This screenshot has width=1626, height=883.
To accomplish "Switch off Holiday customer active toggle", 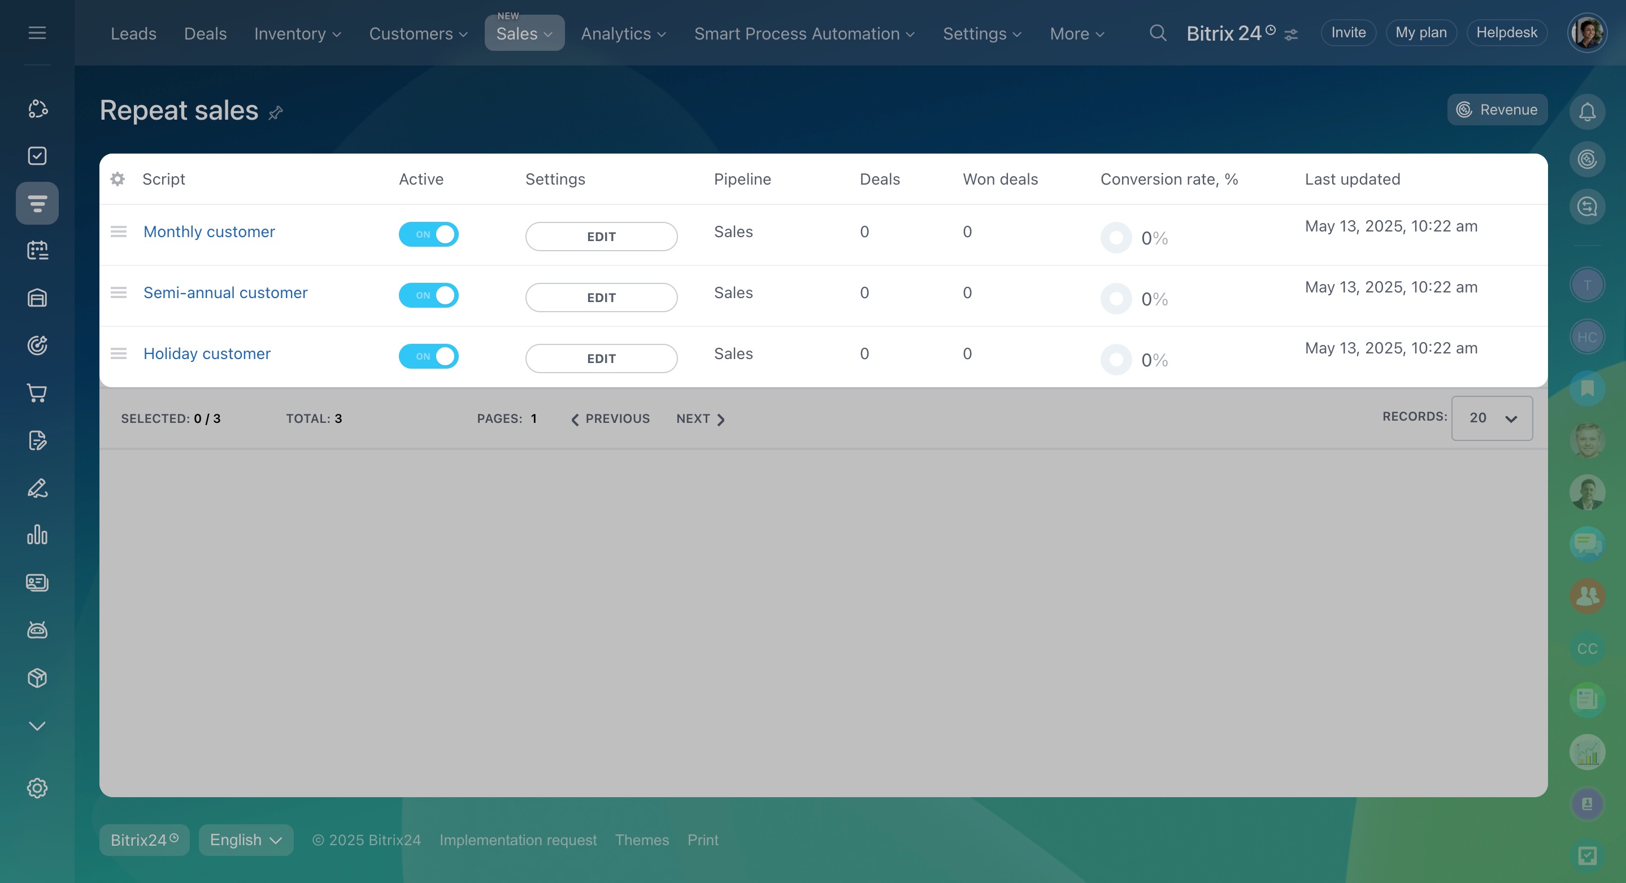I will tap(429, 356).
